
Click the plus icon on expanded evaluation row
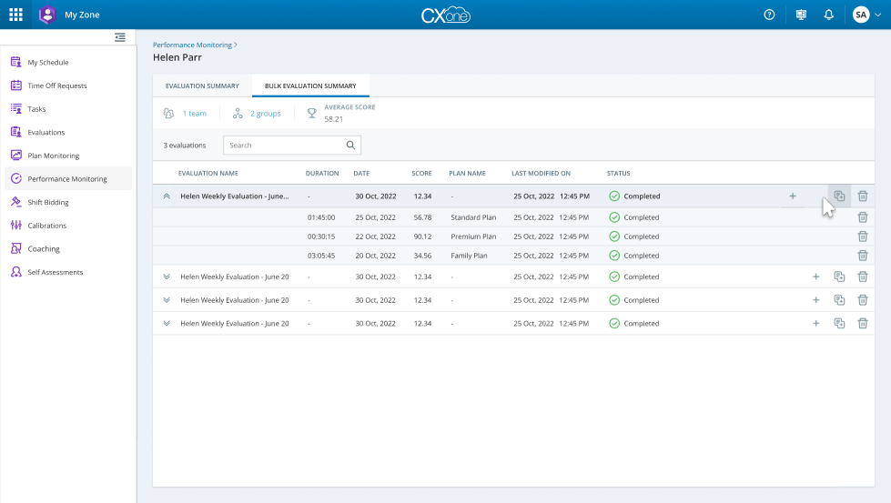point(792,196)
